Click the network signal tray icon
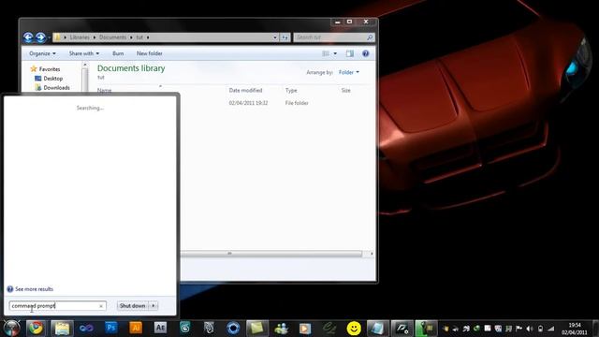This screenshot has height=337, width=599. 551,329
